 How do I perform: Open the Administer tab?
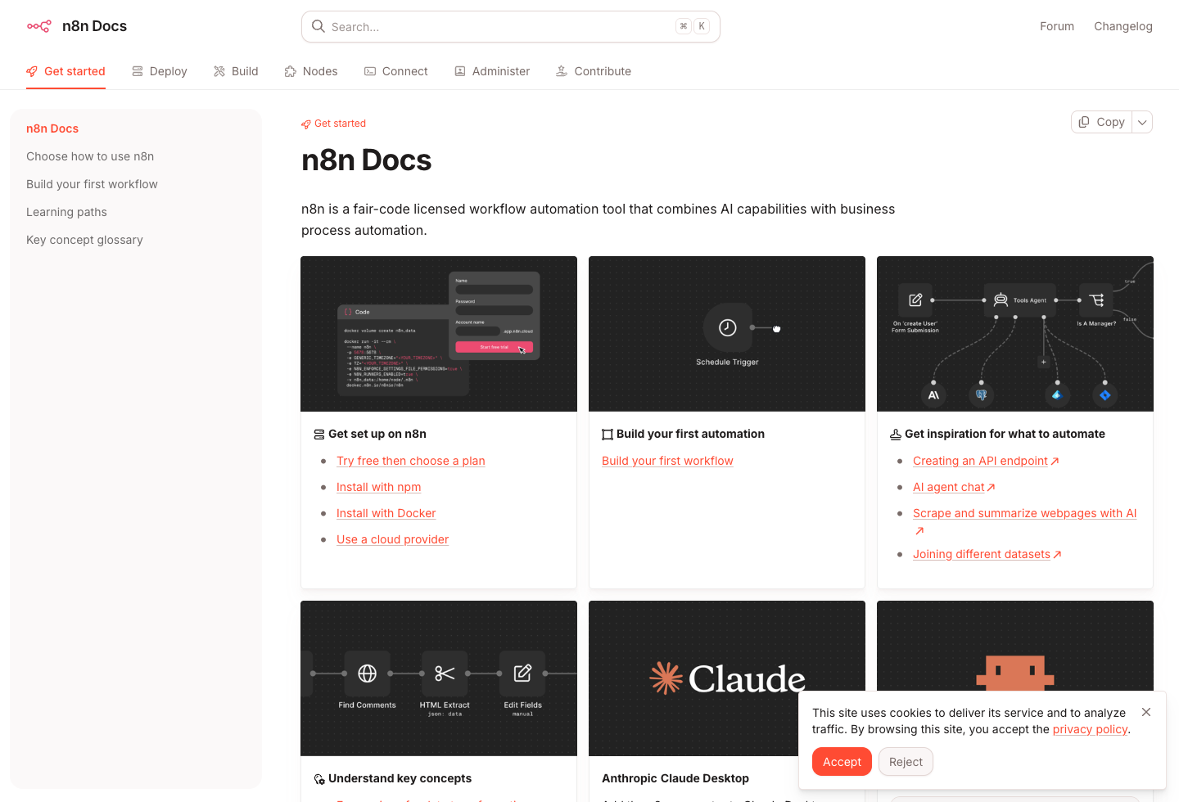pos(492,71)
